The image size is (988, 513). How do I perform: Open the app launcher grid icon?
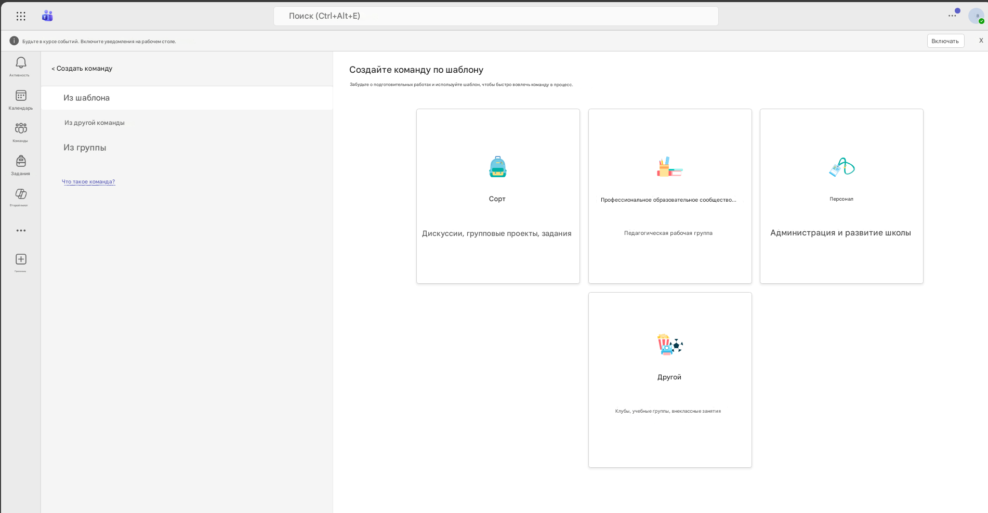point(21,16)
